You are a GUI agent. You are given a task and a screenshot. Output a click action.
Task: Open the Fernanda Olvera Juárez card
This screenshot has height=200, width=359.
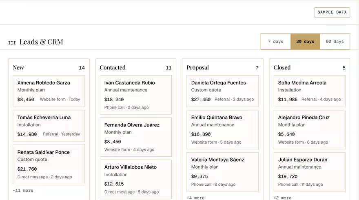(x=136, y=137)
